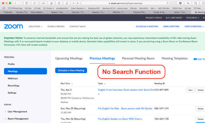
Task: Click the video camera icon beside Get Training
Action: (x=195, y=59)
